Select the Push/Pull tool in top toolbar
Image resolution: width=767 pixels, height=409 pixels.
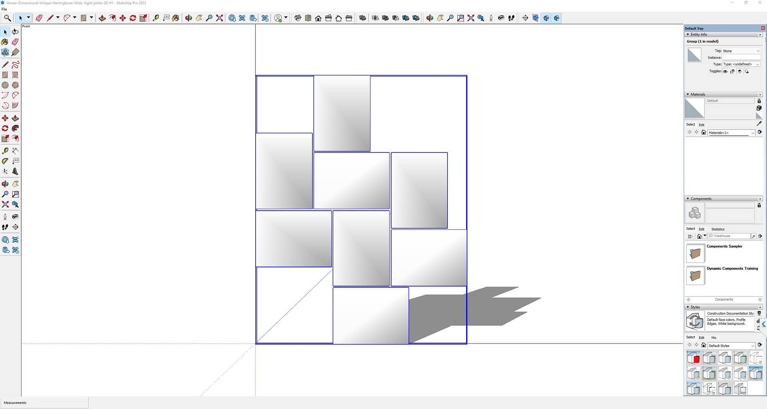pos(102,18)
